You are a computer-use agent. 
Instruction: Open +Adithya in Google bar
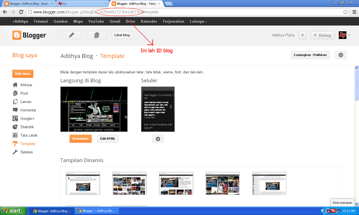click(20, 21)
